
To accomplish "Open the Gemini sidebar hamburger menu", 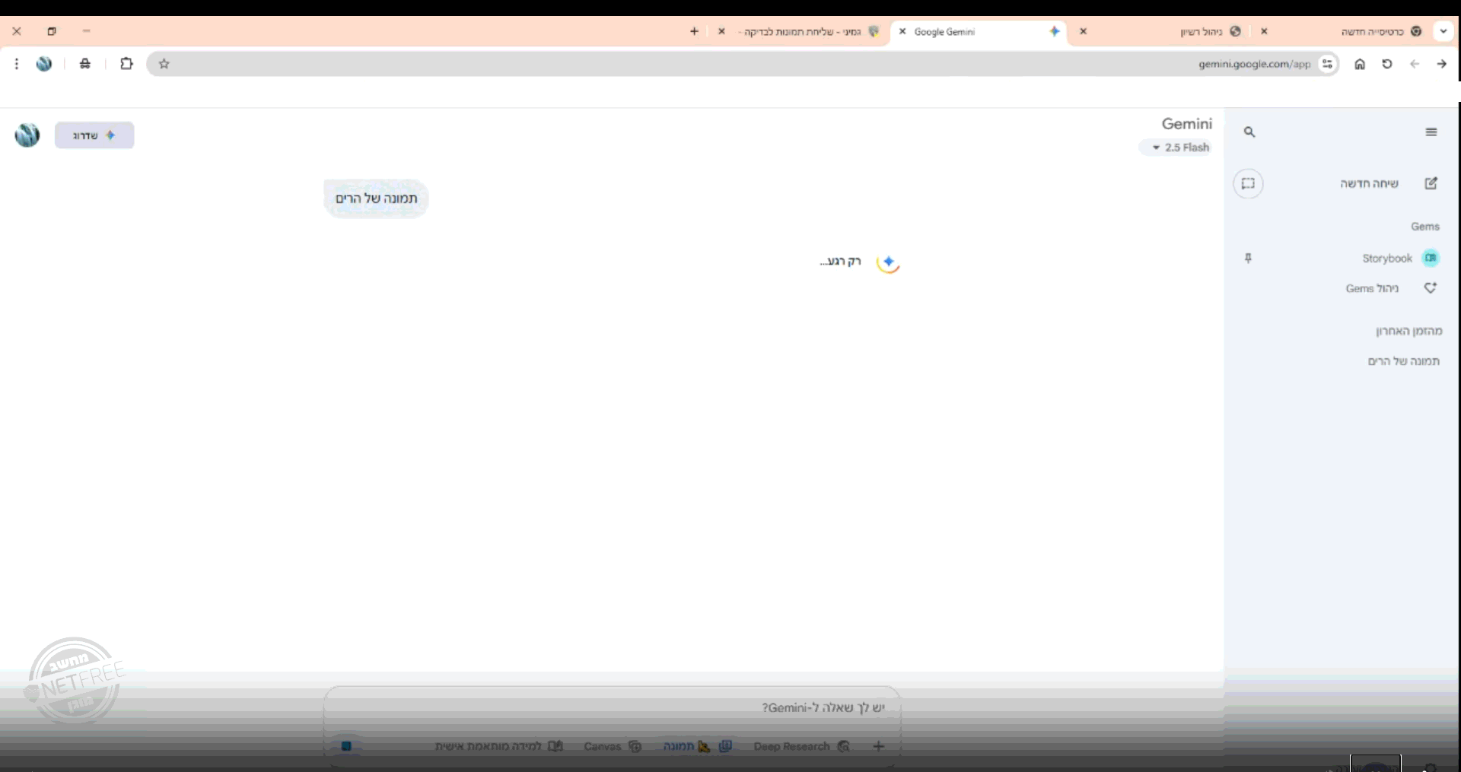I will [1431, 132].
